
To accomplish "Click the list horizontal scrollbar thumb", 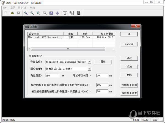I will coord(68,49).
